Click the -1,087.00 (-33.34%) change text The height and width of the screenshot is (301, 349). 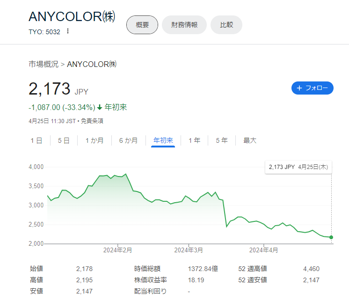point(62,107)
